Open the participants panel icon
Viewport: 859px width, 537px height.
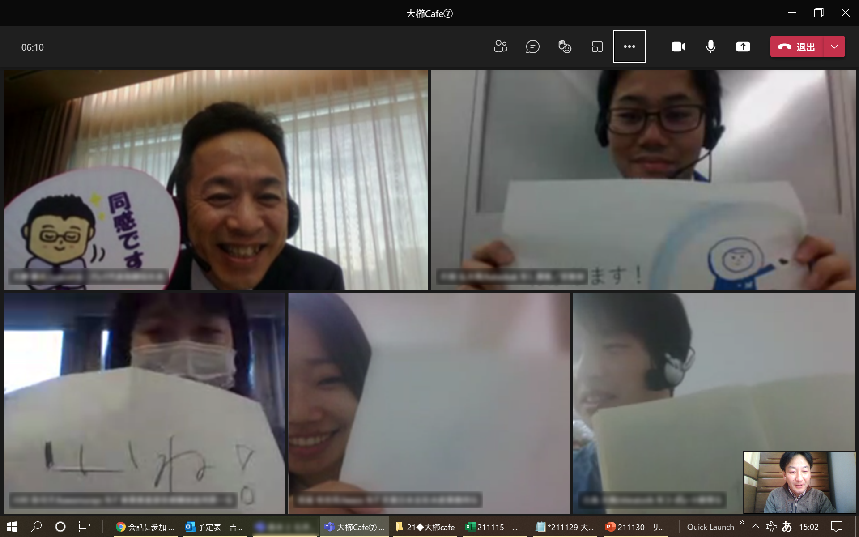click(500, 47)
